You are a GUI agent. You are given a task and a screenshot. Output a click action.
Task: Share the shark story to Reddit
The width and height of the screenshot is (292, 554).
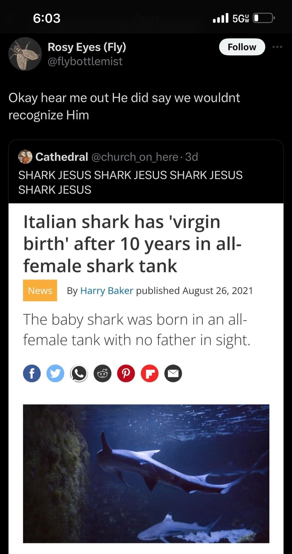pyautogui.click(x=102, y=373)
